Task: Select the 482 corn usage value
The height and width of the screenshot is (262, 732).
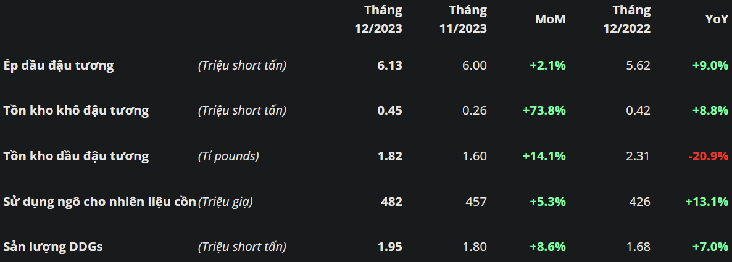Action: (x=392, y=202)
